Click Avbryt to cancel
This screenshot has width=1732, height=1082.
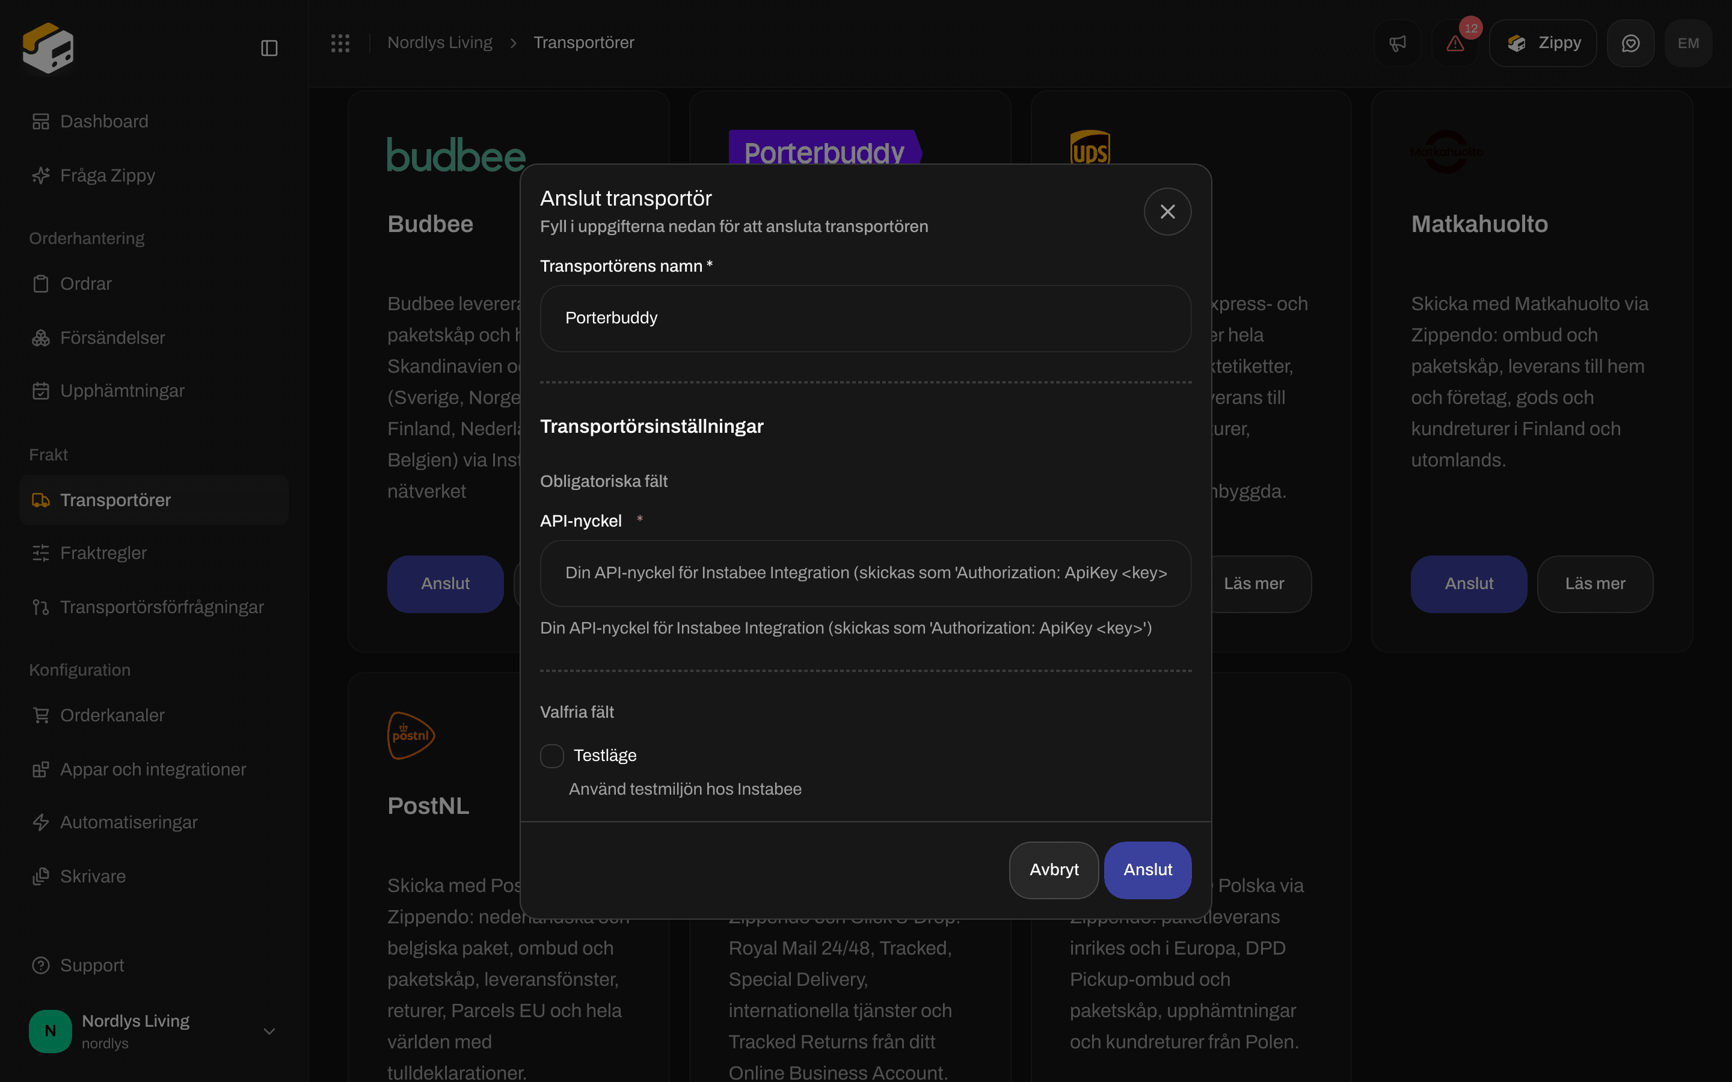(1054, 869)
